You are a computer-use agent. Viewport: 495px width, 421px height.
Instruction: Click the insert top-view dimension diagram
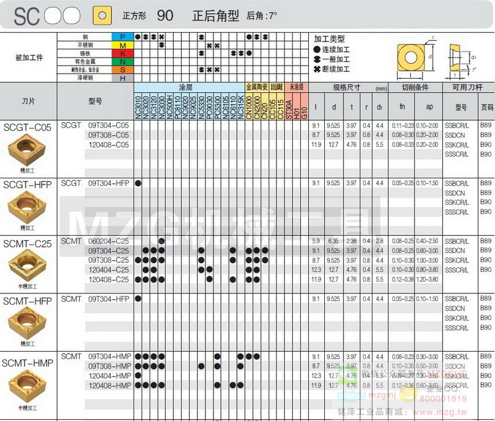coord(411,57)
